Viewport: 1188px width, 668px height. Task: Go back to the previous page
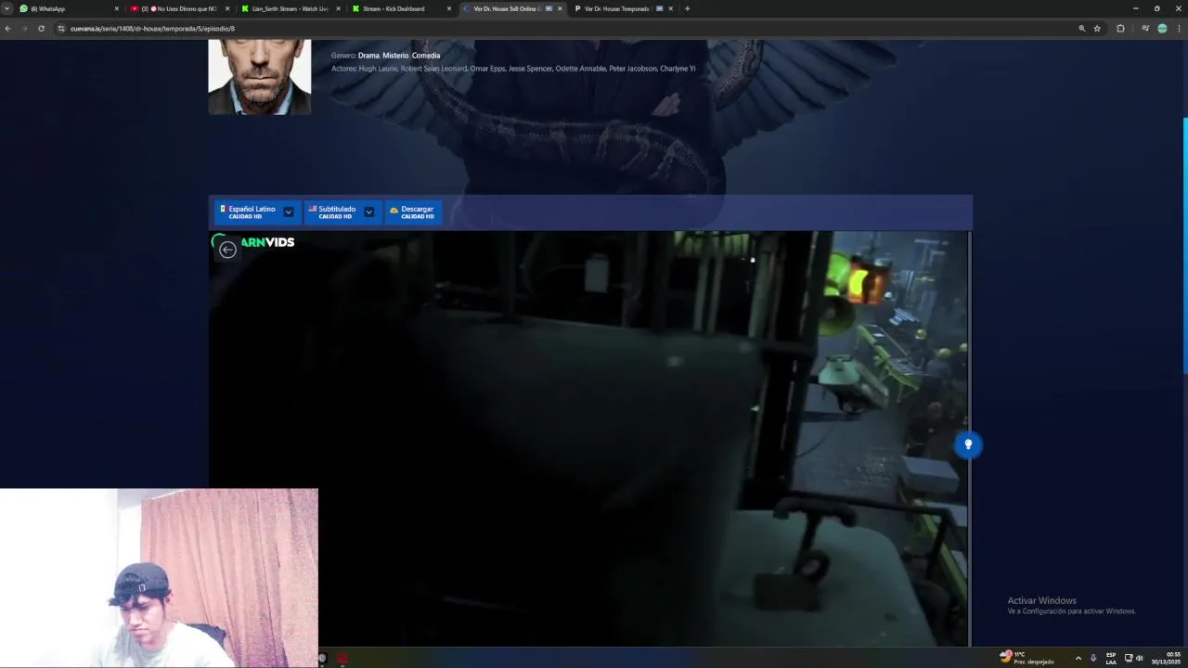(7, 29)
